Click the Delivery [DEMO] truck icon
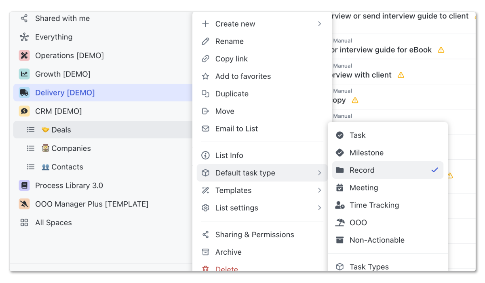This screenshot has width=485, height=283. [24, 93]
